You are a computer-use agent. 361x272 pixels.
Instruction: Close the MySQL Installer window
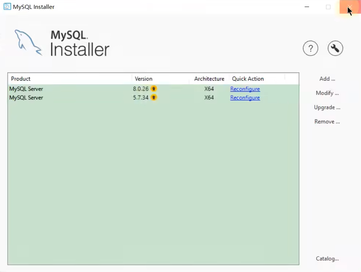[x=350, y=7]
